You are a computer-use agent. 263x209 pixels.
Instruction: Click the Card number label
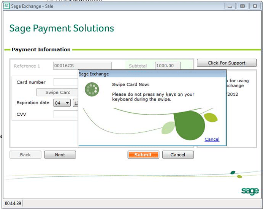coord(31,82)
